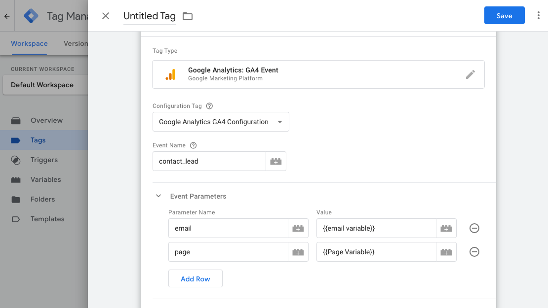Open the Configuration Tag dropdown
This screenshot has height=308, width=548.
pyautogui.click(x=221, y=122)
